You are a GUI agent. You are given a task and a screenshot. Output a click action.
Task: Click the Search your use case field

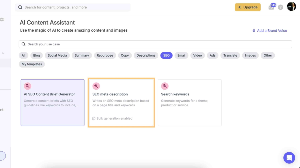coord(100,44)
